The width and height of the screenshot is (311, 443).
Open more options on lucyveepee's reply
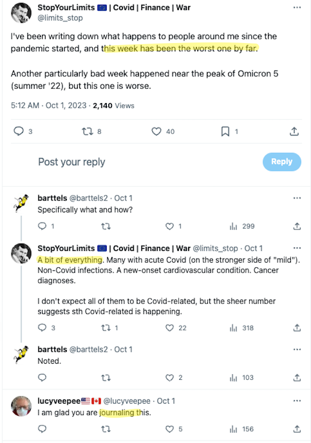click(x=297, y=401)
